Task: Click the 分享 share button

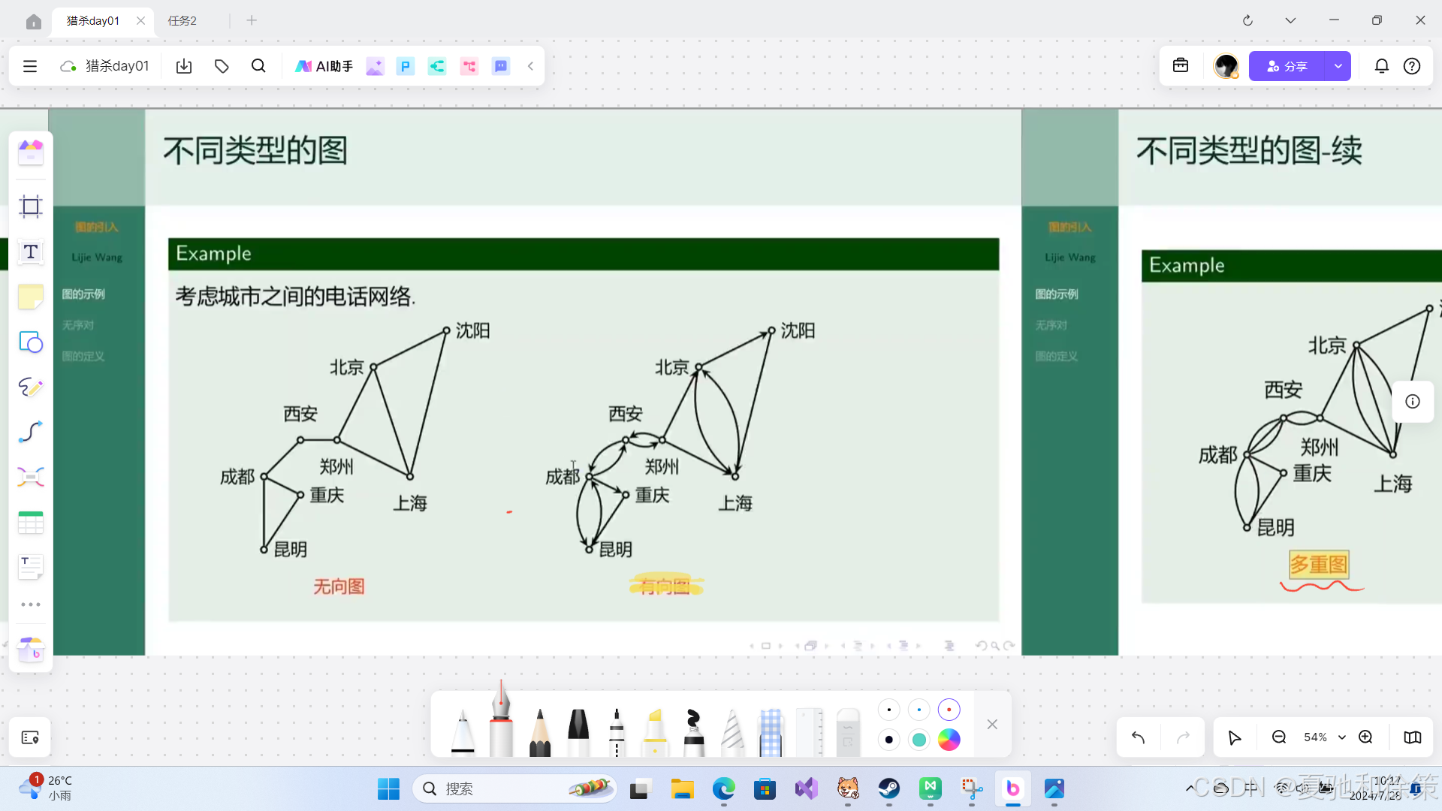Action: 1287,66
